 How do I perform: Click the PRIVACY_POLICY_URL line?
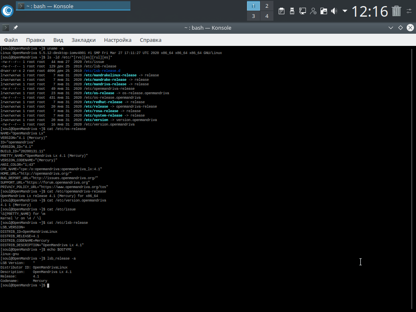tap(54, 187)
